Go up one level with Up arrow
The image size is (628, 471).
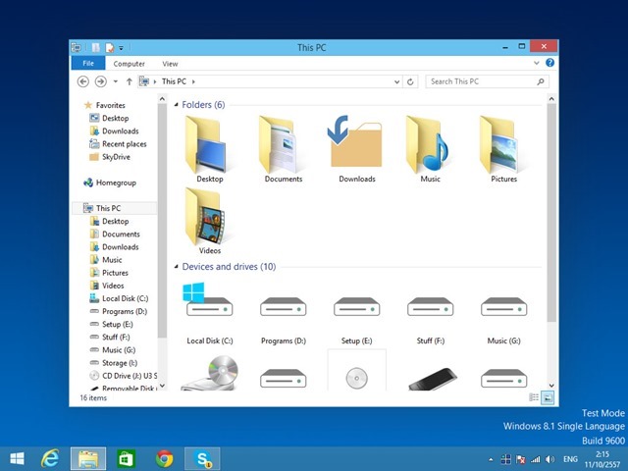click(x=129, y=81)
